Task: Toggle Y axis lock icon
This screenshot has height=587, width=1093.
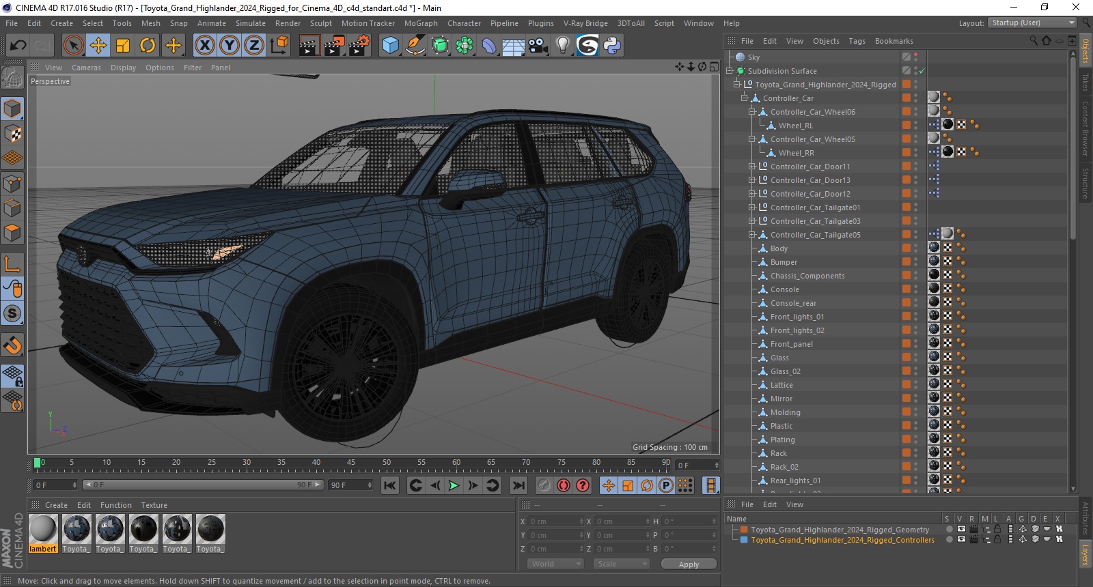Action: click(x=230, y=46)
